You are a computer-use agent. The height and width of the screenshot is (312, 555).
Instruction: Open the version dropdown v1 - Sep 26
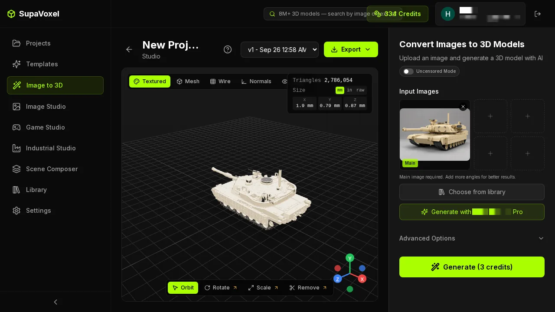coord(280,49)
